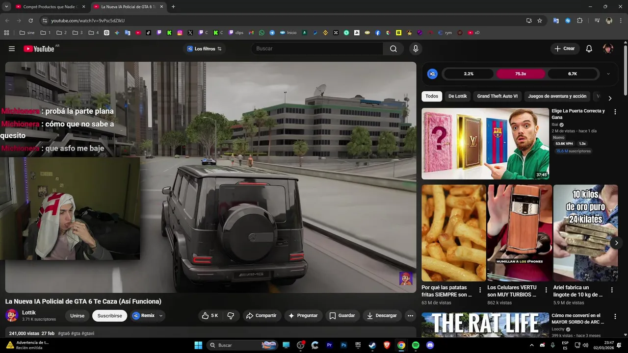Open Ibai video thumbnail with colored doors

[x=485, y=144]
